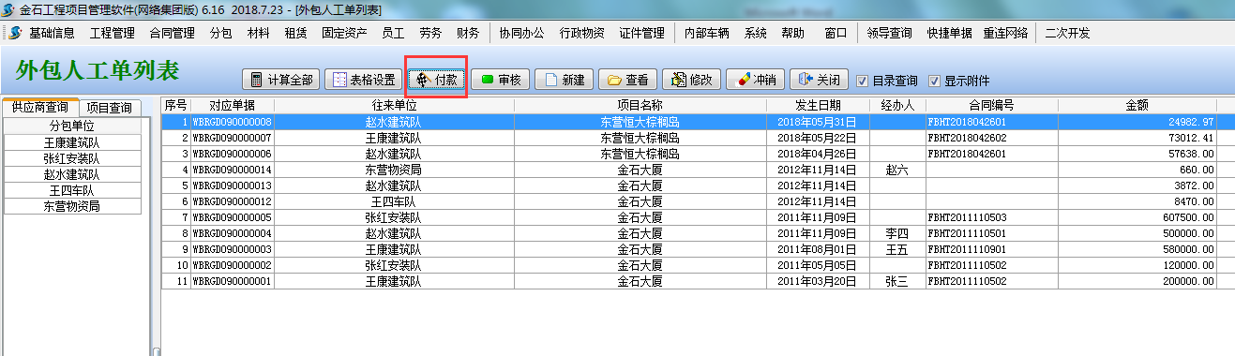Open the 二次开发 menu
Image resolution: width=1235 pixels, height=356 pixels.
pyautogui.click(x=1067, y=33)
